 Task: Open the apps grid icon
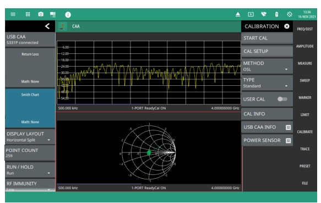(28, 14)
